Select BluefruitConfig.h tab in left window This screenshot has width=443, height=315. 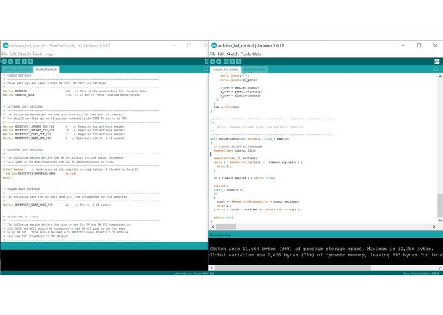point(46,70)
